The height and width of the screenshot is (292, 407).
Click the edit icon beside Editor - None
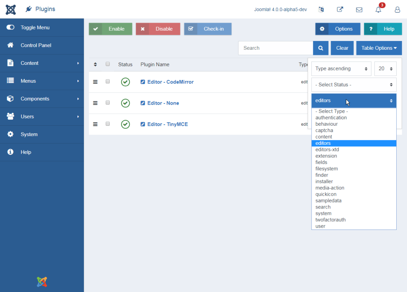pyautogui.click(x=143, y=103)
